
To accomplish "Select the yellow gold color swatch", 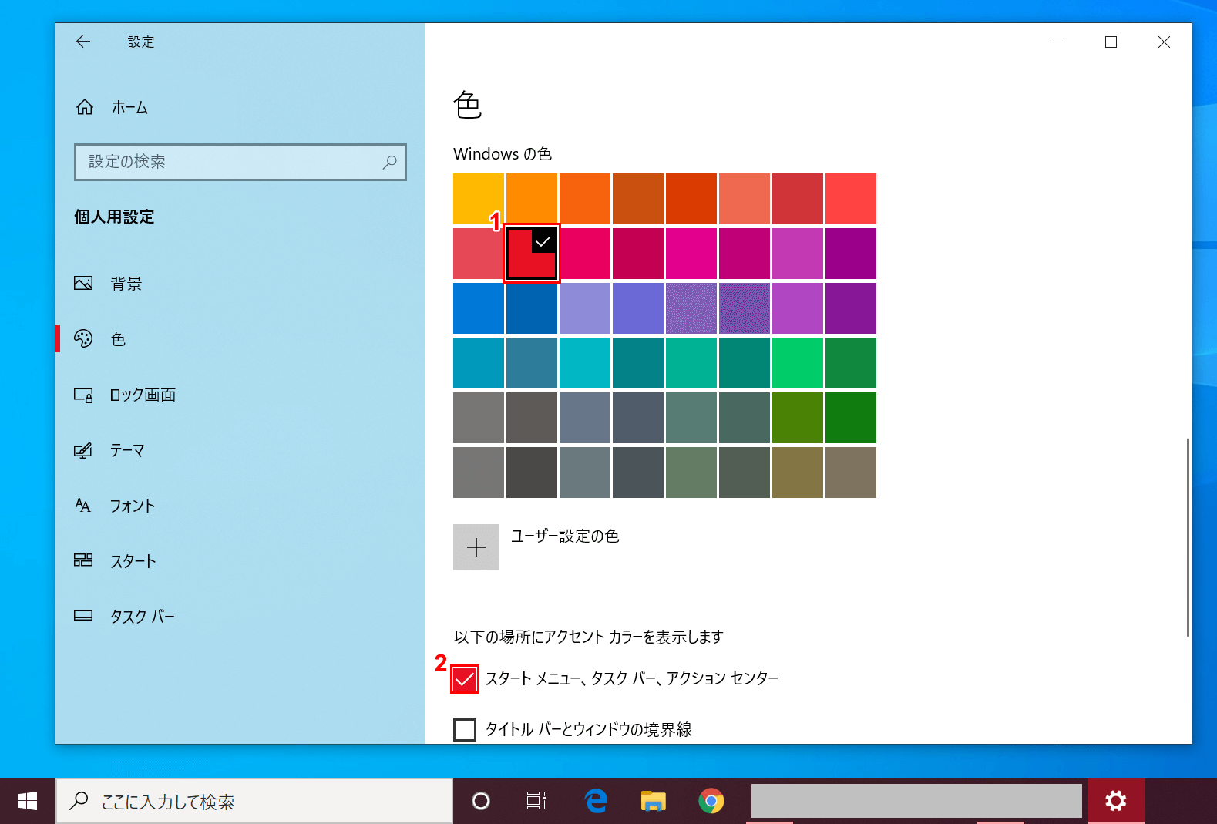I will click(479, 199).
